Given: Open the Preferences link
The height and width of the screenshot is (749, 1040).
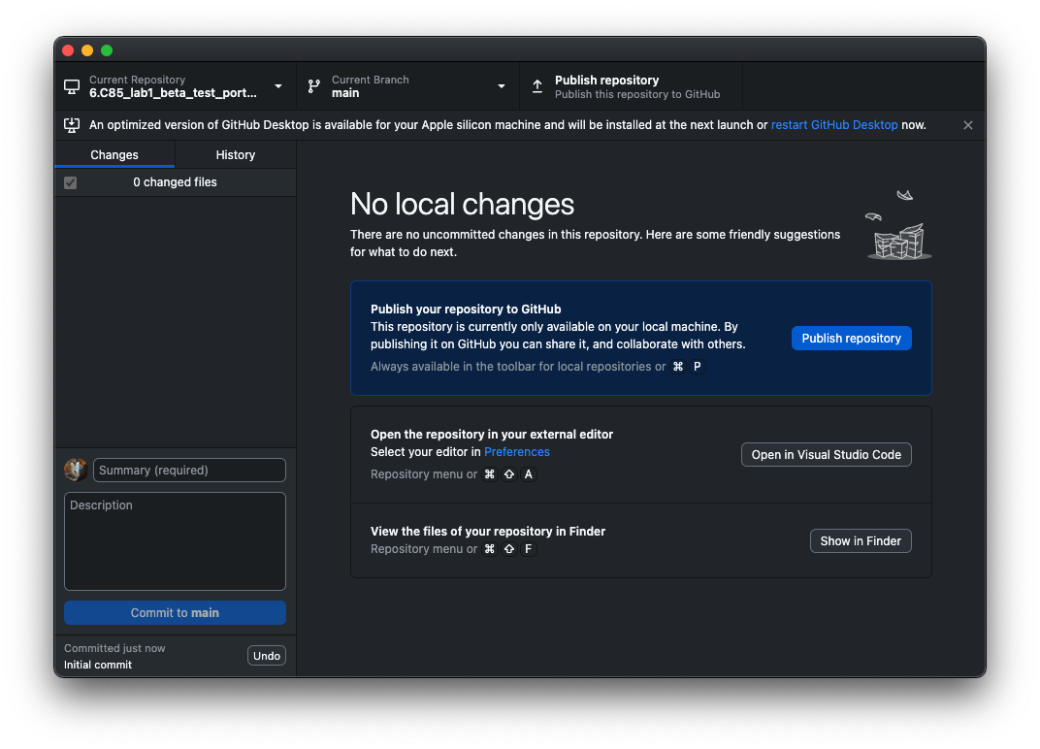Looking at the screenshot, I should pyautogui.click(x=517, y=452).
